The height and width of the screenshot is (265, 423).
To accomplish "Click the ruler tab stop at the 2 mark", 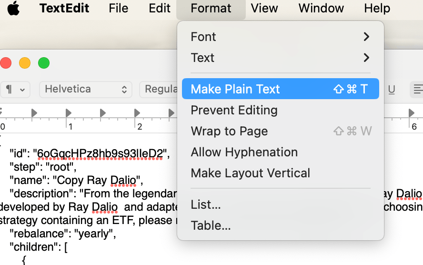I will point(137,113).
